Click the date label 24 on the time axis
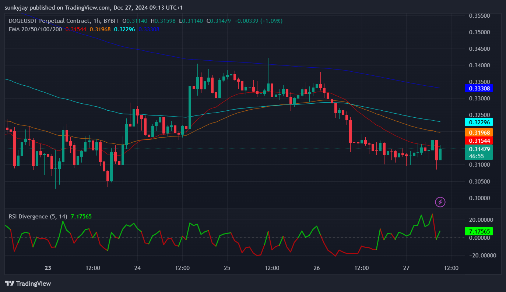Screen dimensions: 506x292 coord(137,268)
